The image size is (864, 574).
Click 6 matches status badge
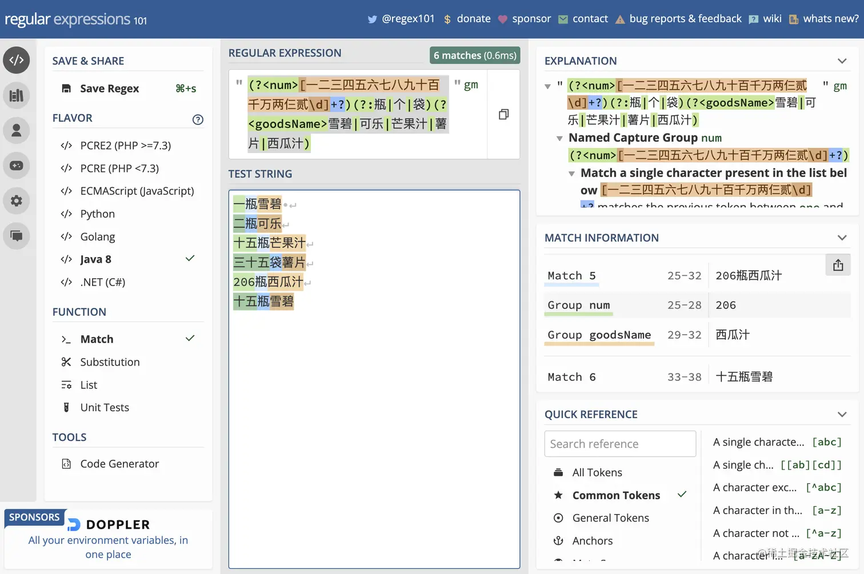click(475, 55)
